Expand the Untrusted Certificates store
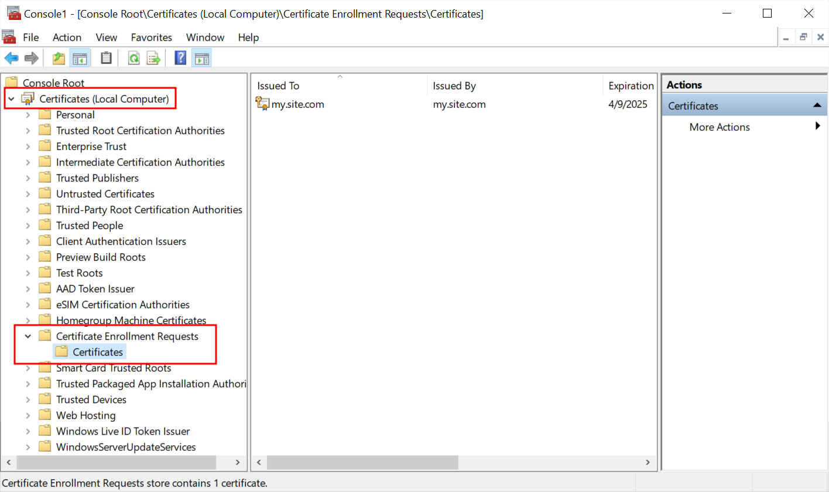 coord(28,194)
